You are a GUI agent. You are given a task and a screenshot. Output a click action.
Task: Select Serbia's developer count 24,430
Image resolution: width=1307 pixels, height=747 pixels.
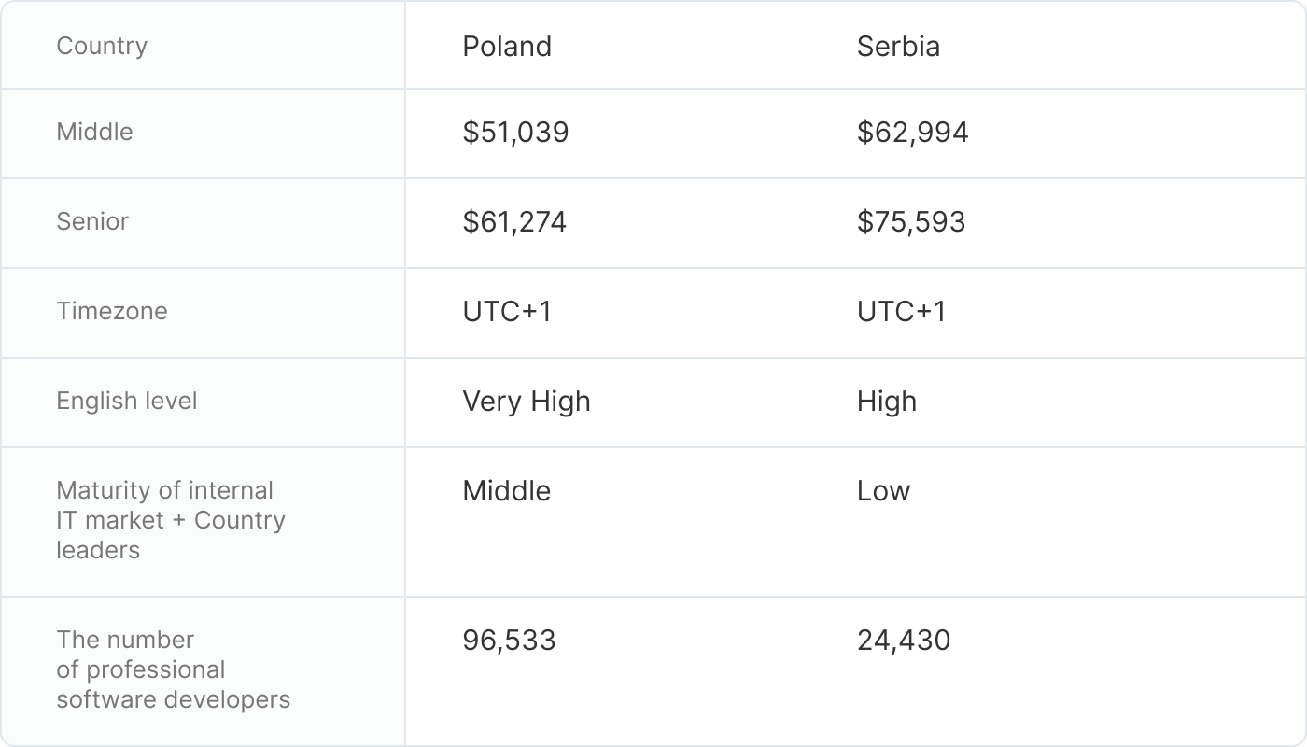[904, 640]
